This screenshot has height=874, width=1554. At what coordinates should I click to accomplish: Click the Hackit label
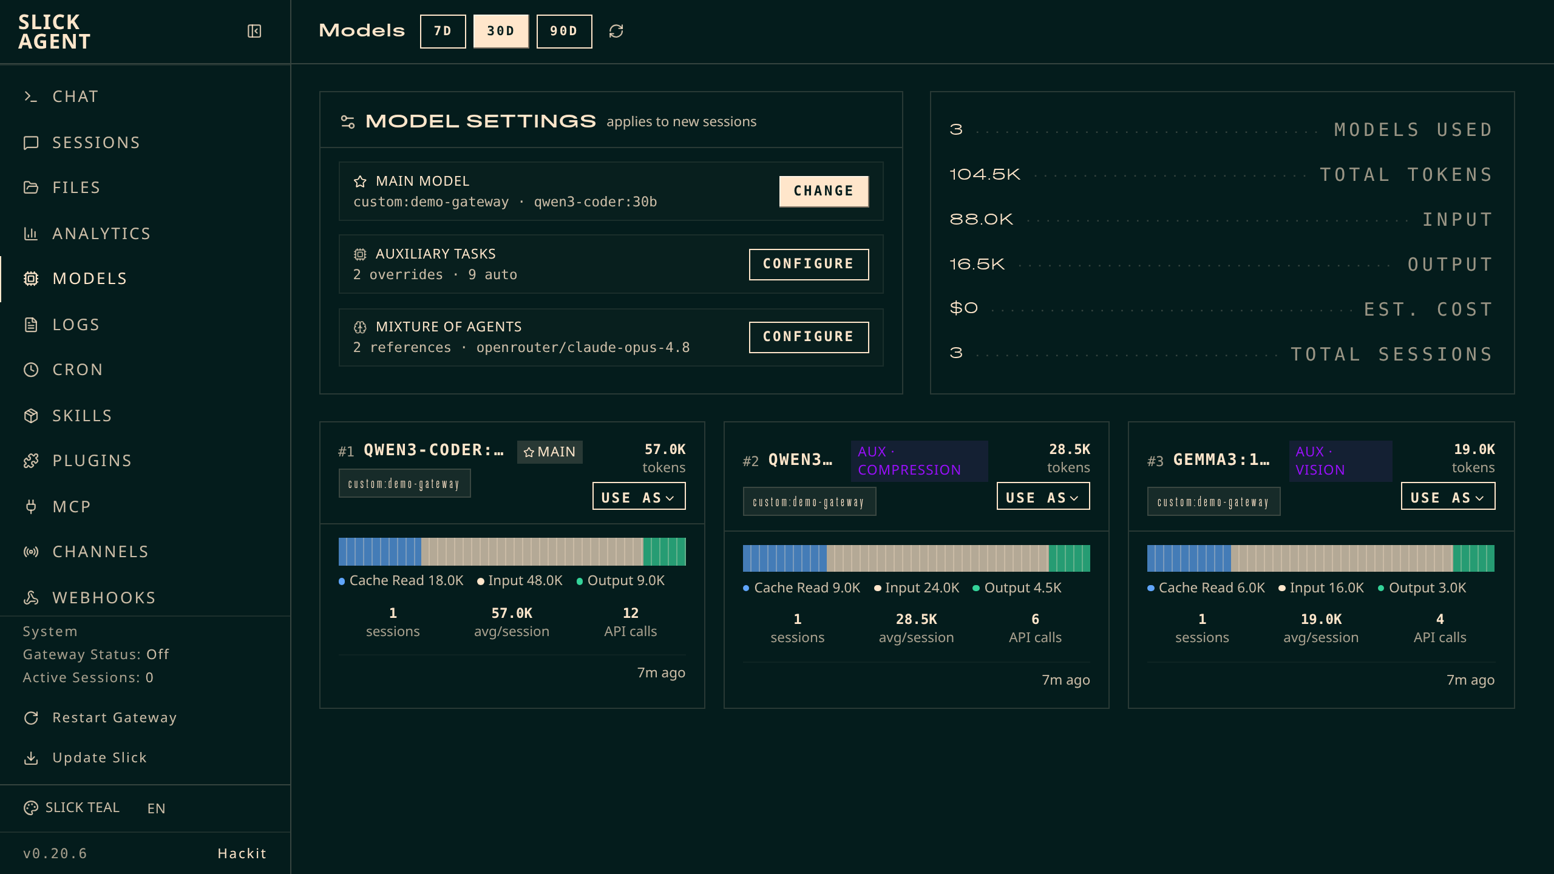click(x=242, y=853)
